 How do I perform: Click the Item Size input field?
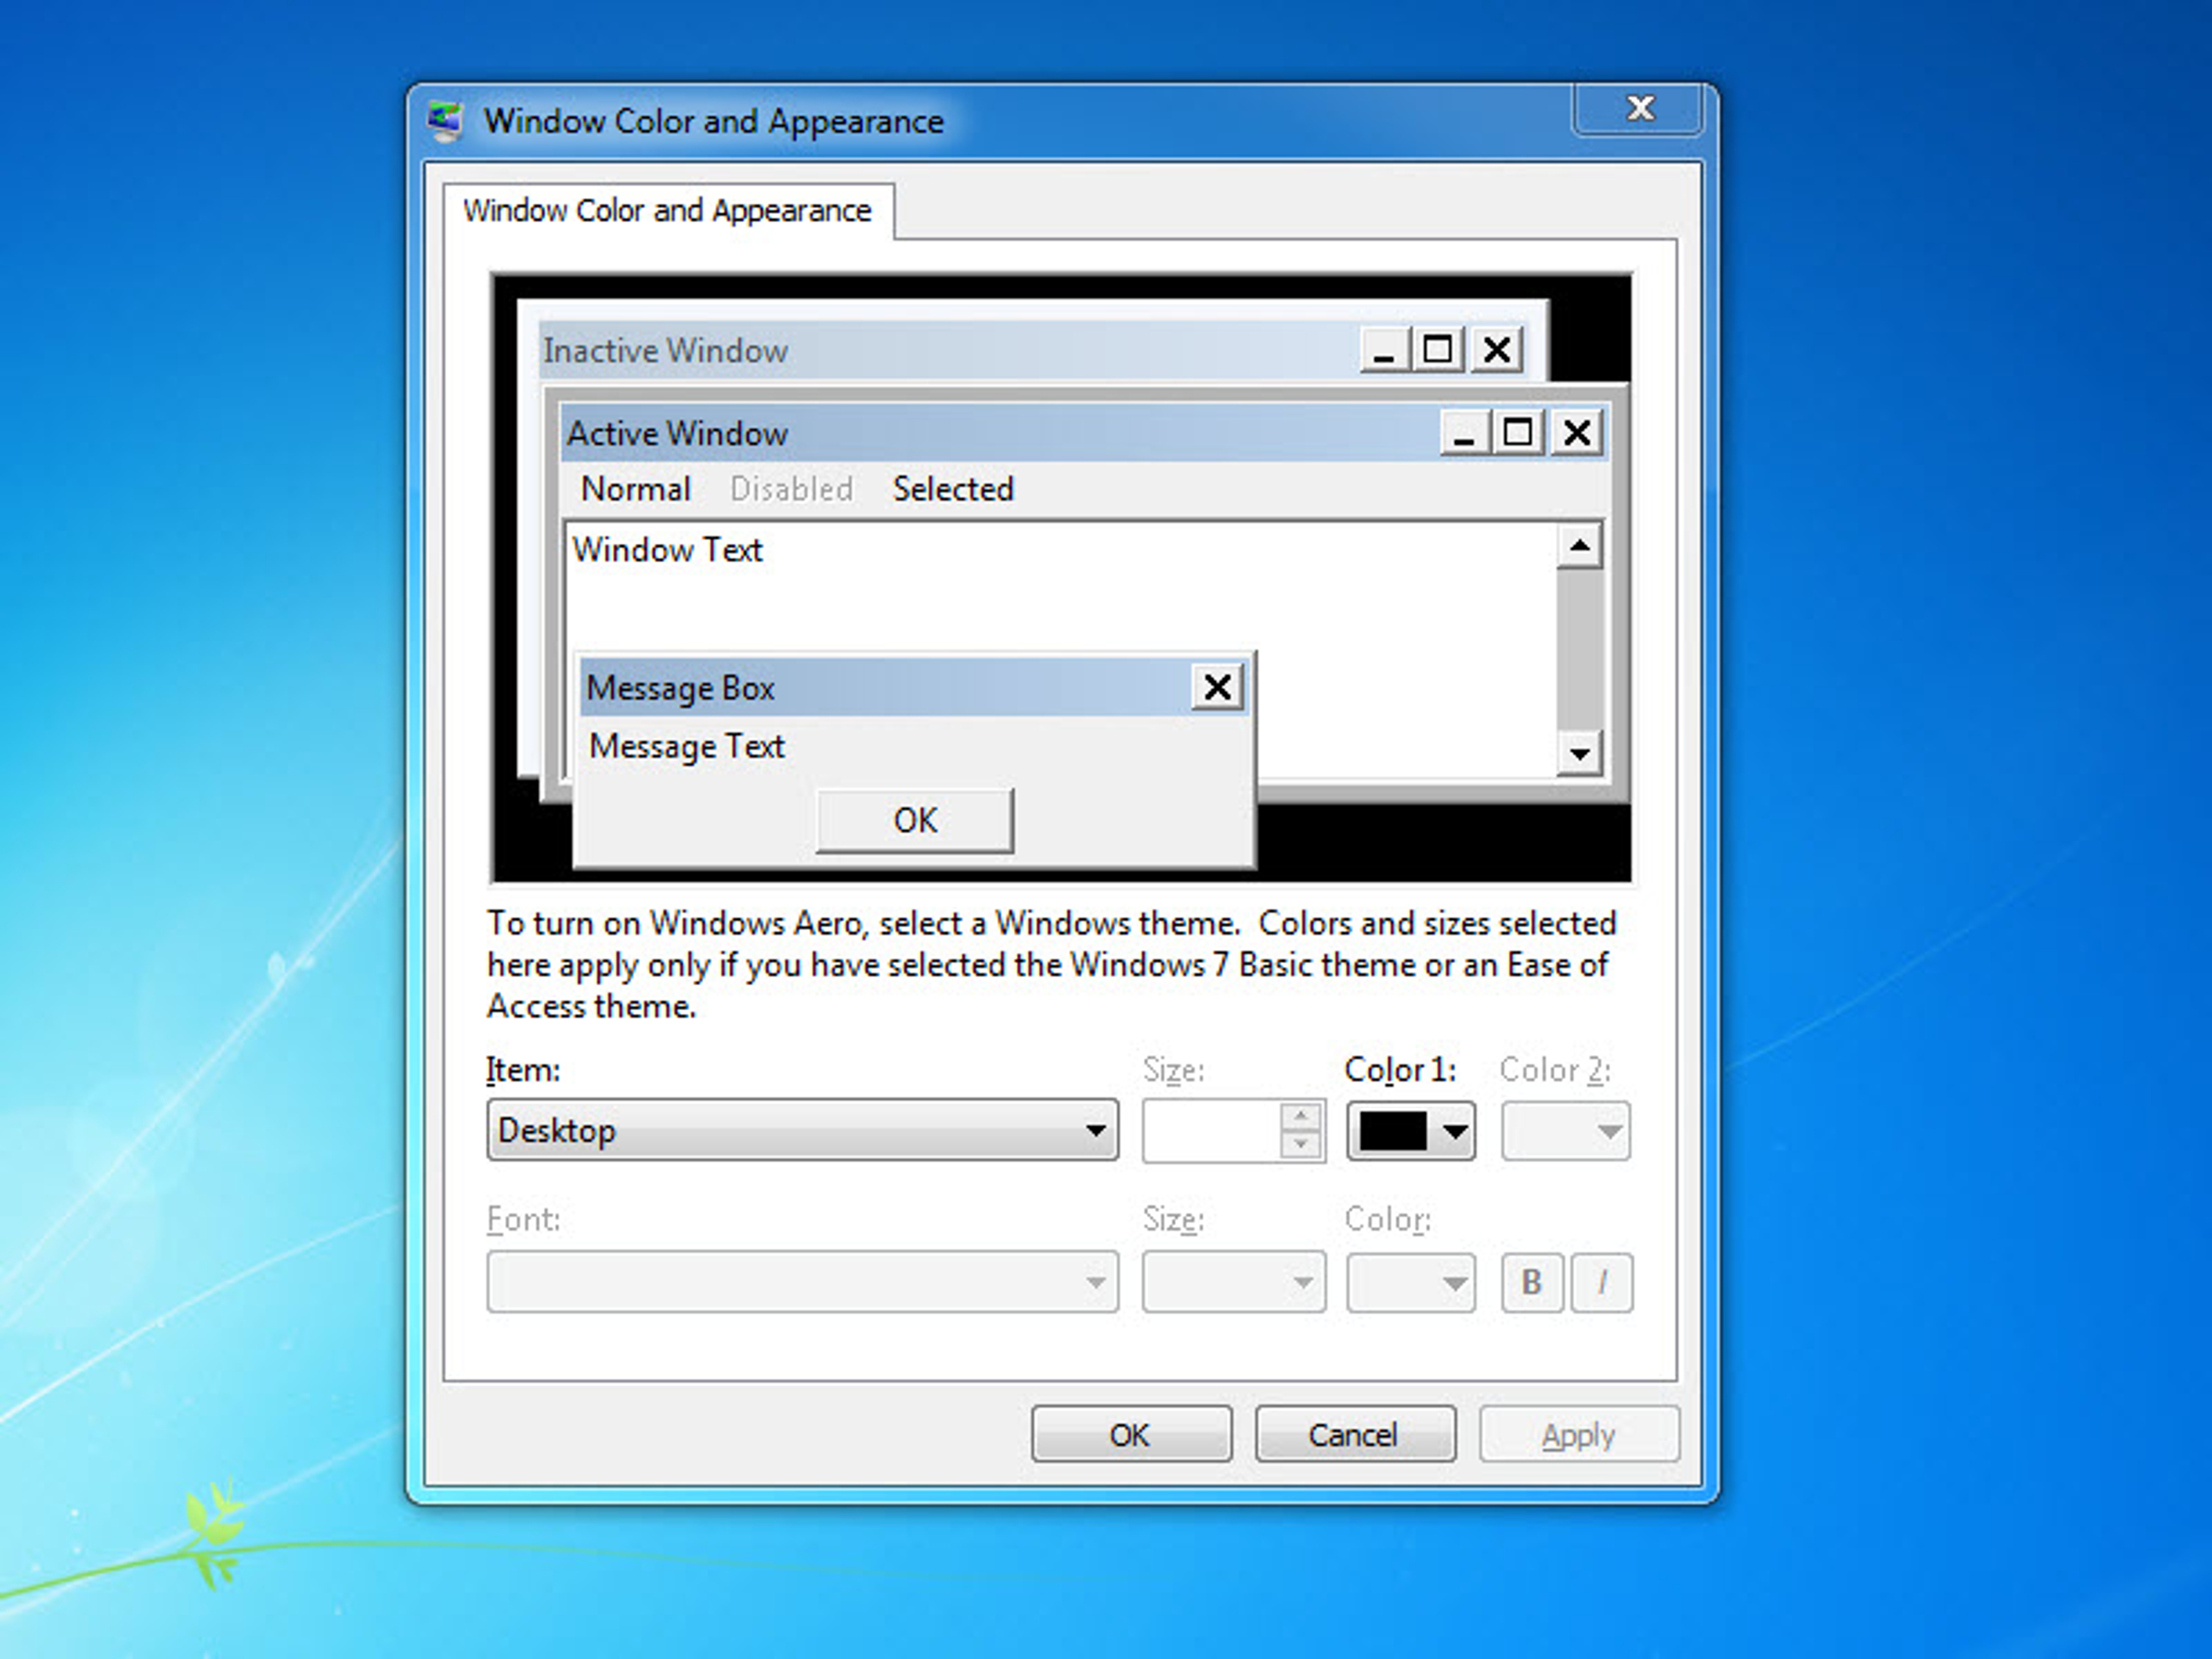pos(1211,1131)
